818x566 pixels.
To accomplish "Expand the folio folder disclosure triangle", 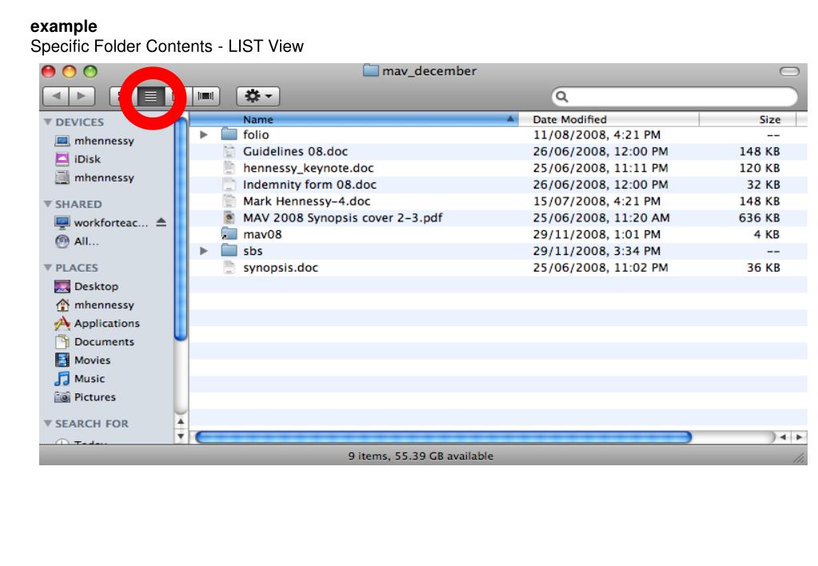I will pyautogui.click(x=204, y=134).
